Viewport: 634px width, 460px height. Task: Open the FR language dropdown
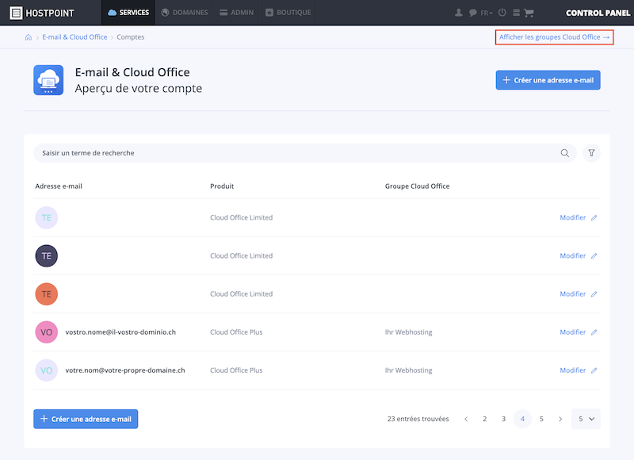[487, 13]
